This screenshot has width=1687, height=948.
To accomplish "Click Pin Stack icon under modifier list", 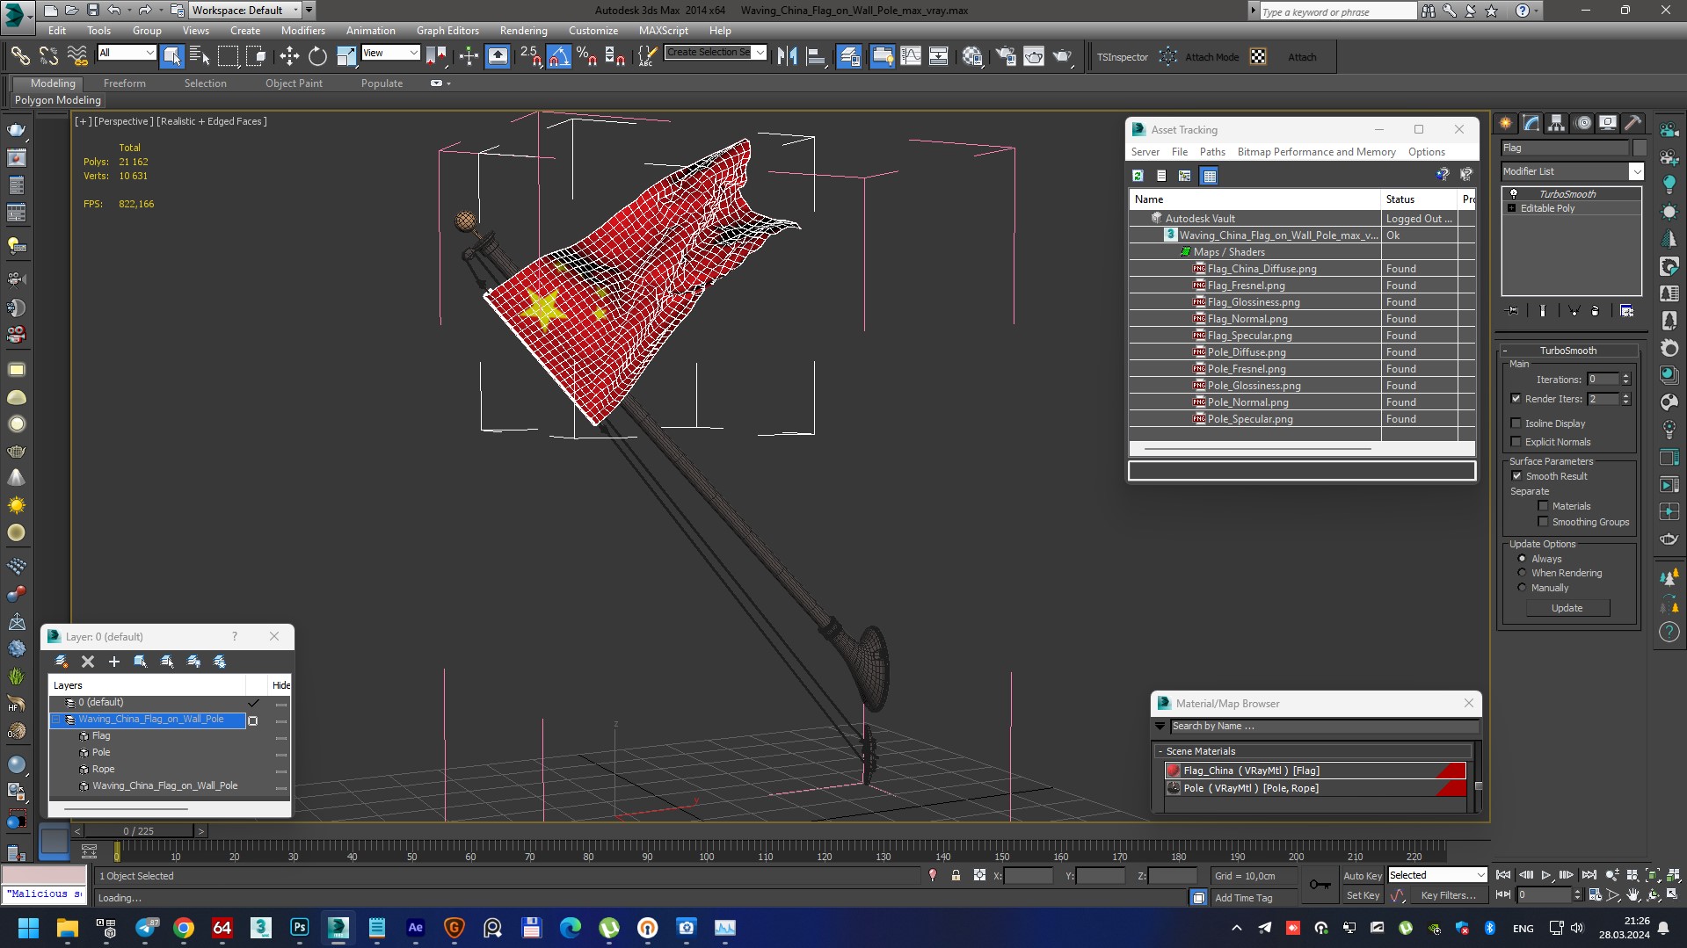I will click(x=1513, y=310).
